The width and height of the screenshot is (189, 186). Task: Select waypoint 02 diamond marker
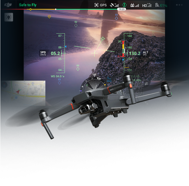76,25
